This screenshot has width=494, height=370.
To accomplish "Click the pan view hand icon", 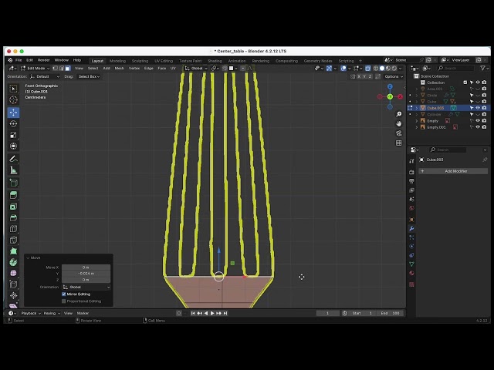I will click(x=399, y=123).
